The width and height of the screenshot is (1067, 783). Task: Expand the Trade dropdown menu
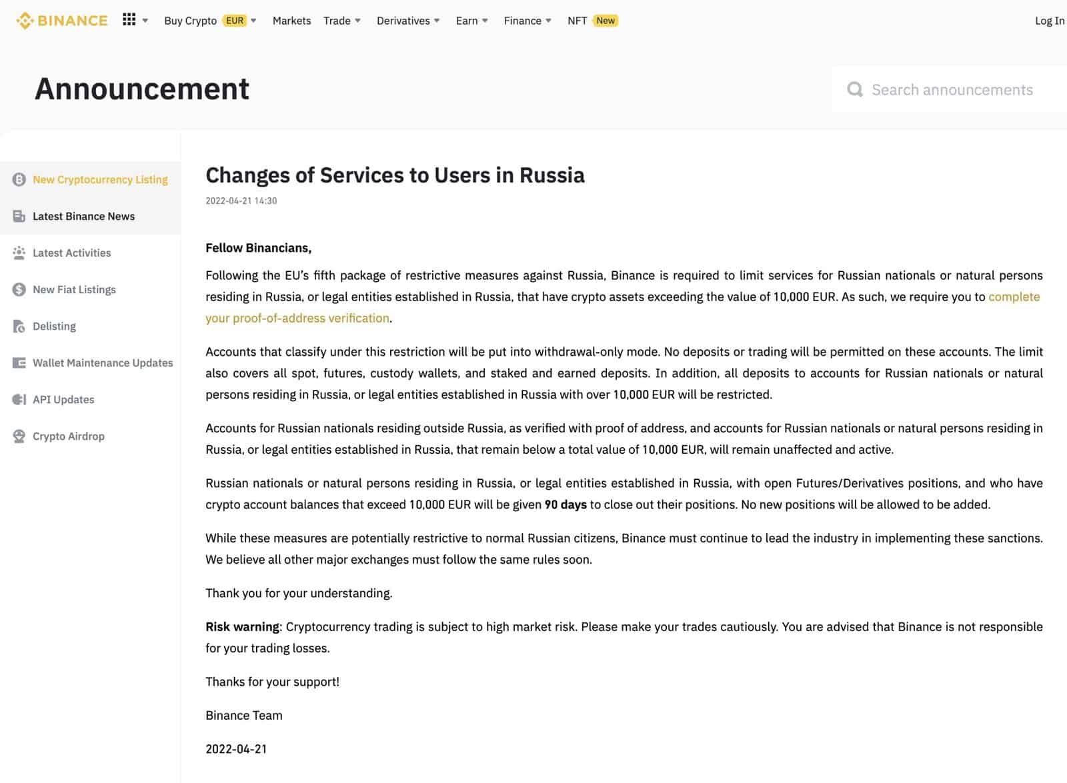(357, 21)
